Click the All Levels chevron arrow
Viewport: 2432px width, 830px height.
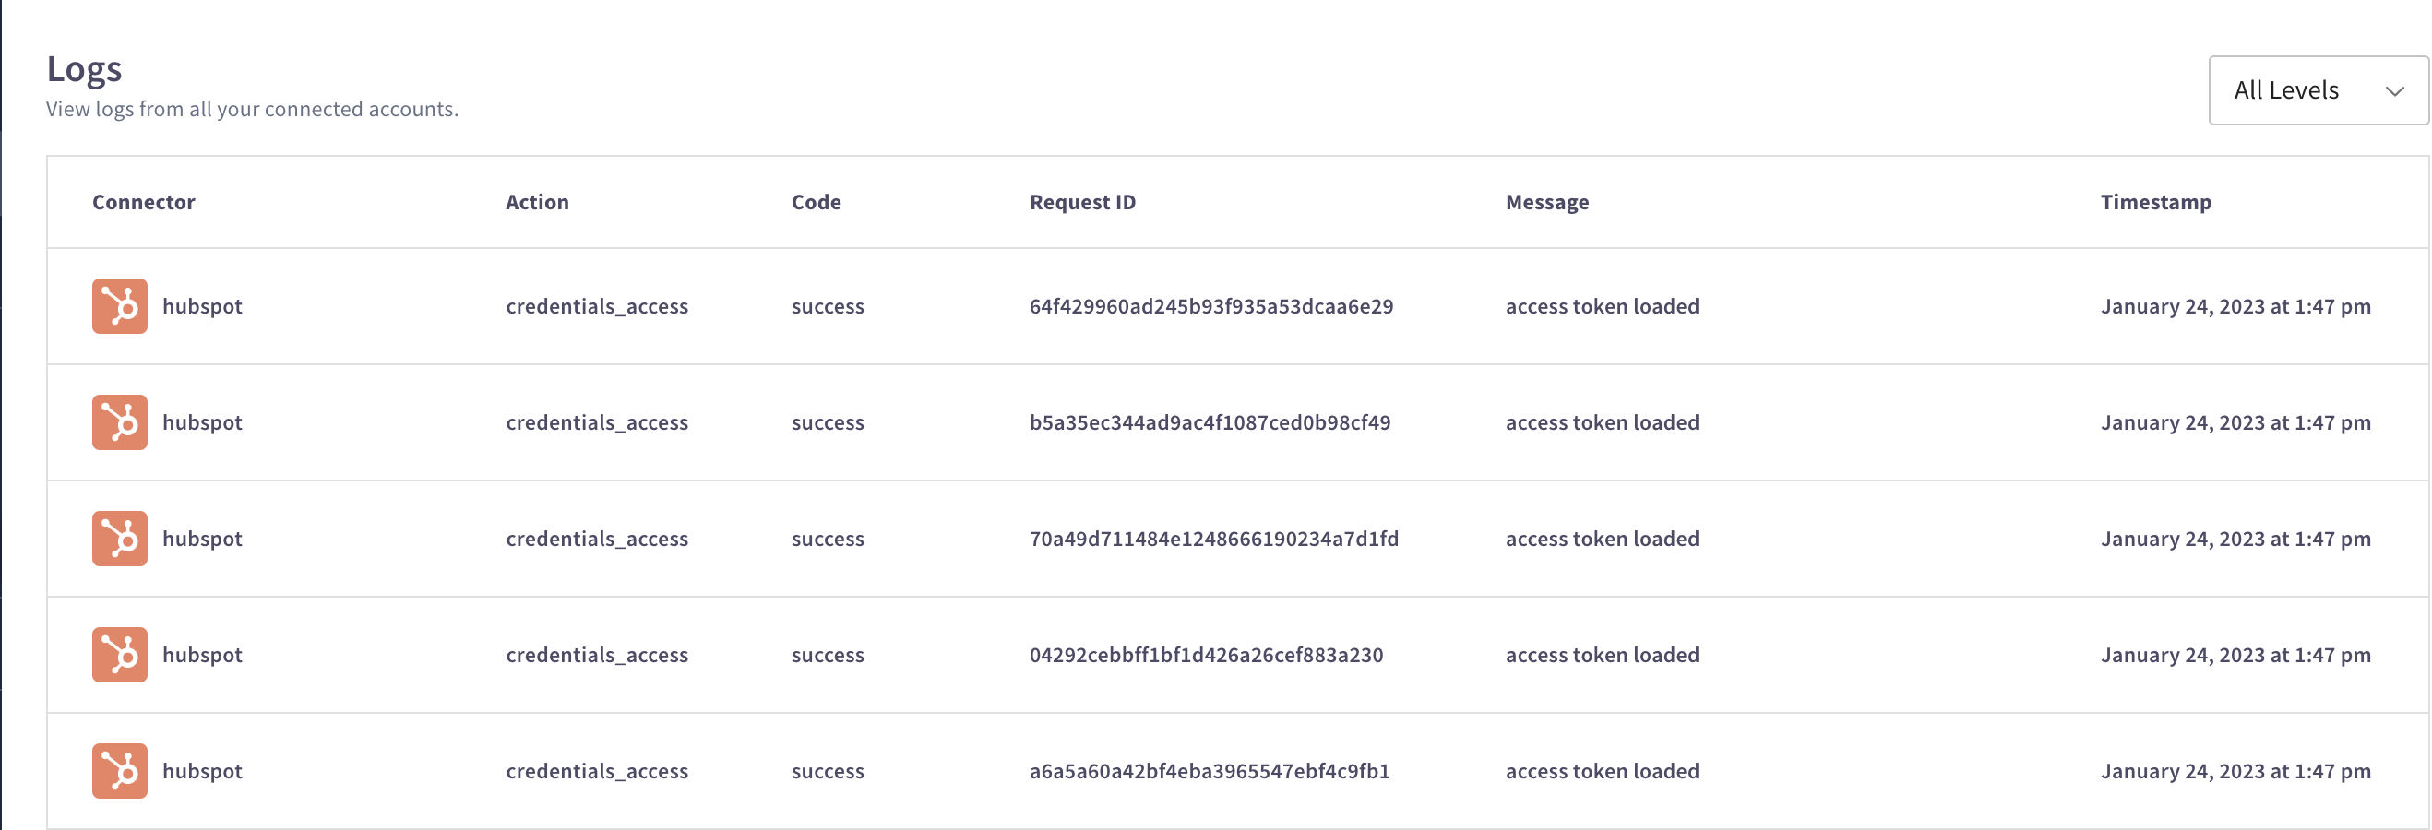coord(2394,91)
